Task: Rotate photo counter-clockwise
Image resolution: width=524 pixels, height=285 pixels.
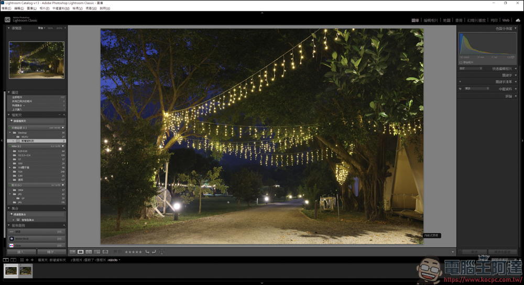Action: [147, 252]
